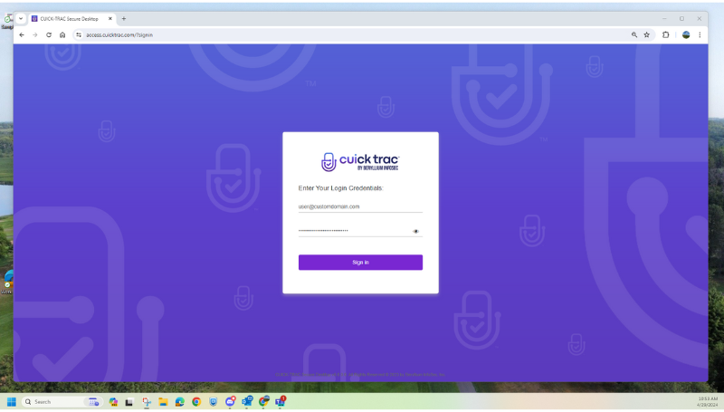Screen dimensions: 724x412
Task: Open the chat app with red badge
Action: click(230, 401)
